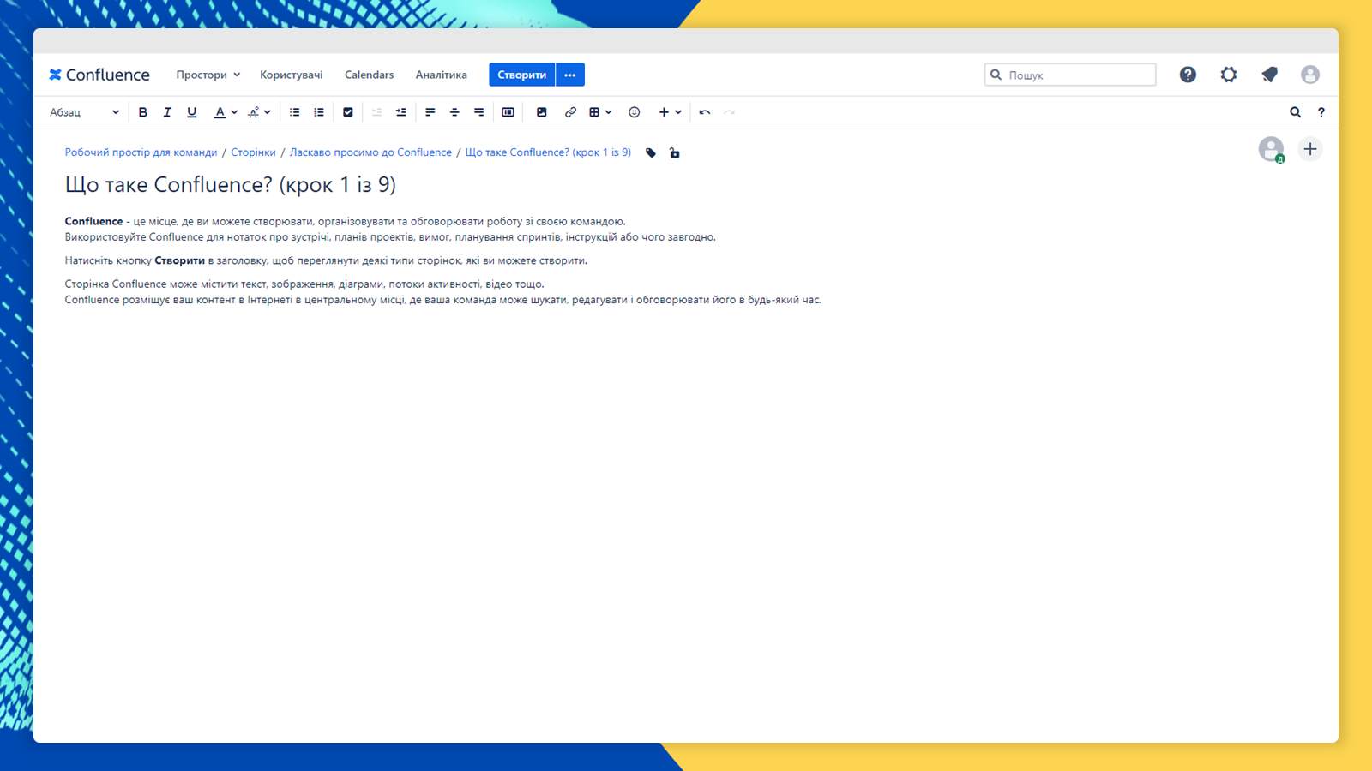Open the page layout tool
1372x771 pixels.
pyautogui.click(x=508, y=112)
